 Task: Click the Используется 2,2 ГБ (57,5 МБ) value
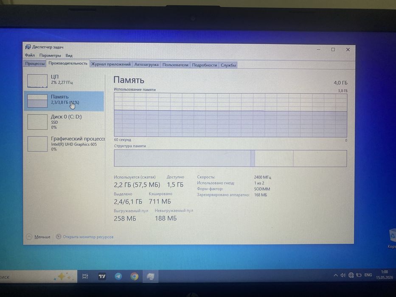pos(137,185)
